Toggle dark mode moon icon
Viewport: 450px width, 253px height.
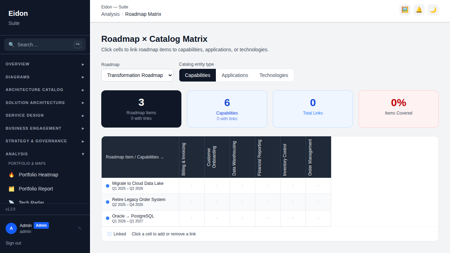433,10
